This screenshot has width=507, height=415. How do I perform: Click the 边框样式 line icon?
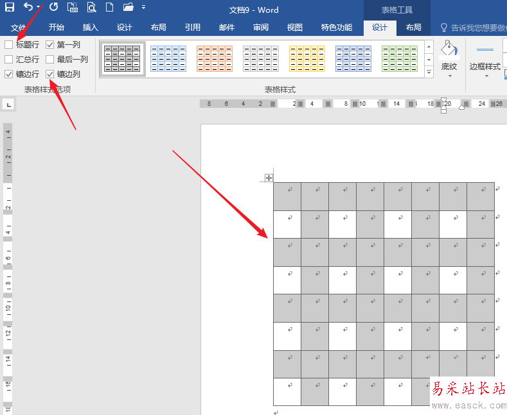485,49
